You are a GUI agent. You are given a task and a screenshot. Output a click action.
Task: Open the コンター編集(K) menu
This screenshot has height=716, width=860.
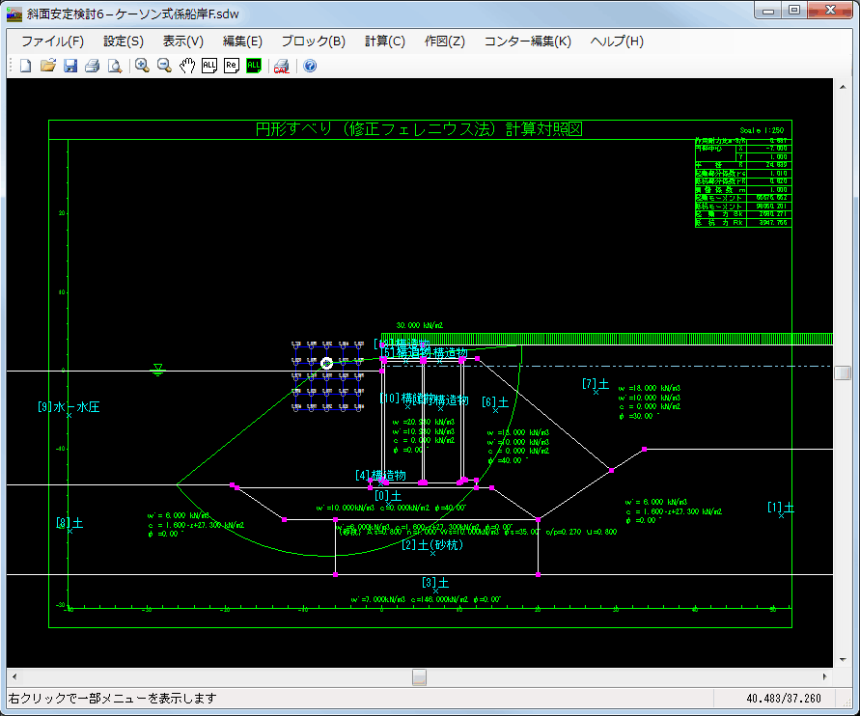point(528,41)
